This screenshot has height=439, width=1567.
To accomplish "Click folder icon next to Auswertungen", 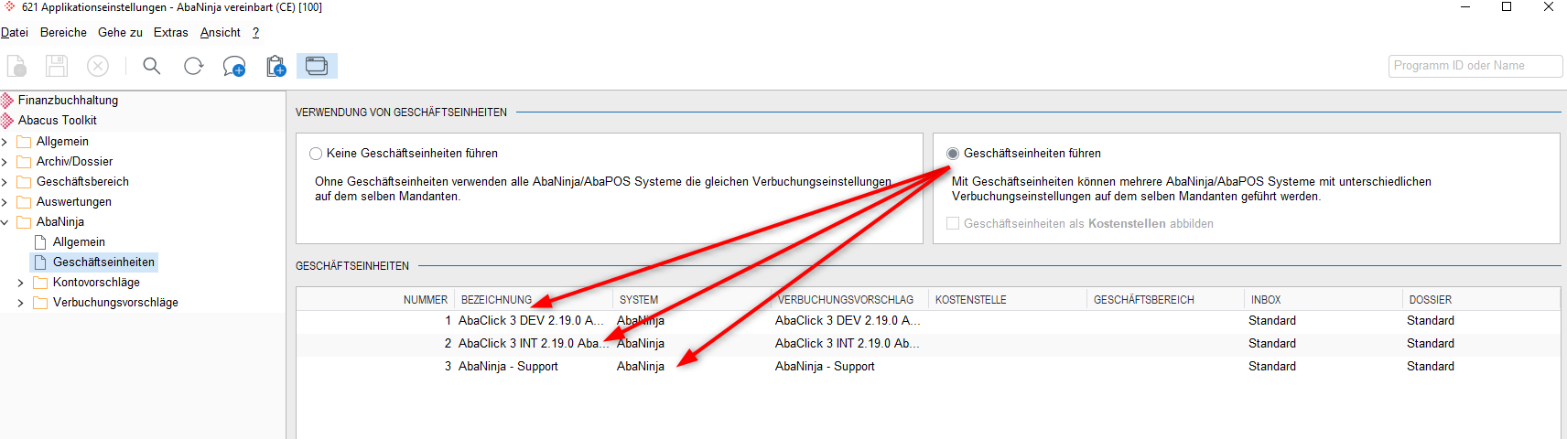I will point(24,202).
